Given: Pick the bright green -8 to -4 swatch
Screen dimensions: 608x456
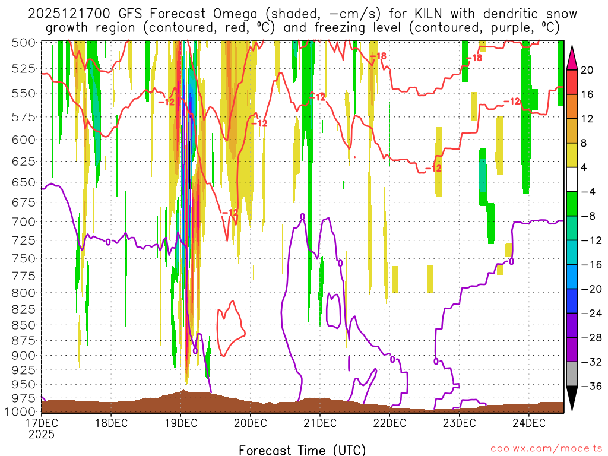Looking at the screenshot, I should [572, 204].
